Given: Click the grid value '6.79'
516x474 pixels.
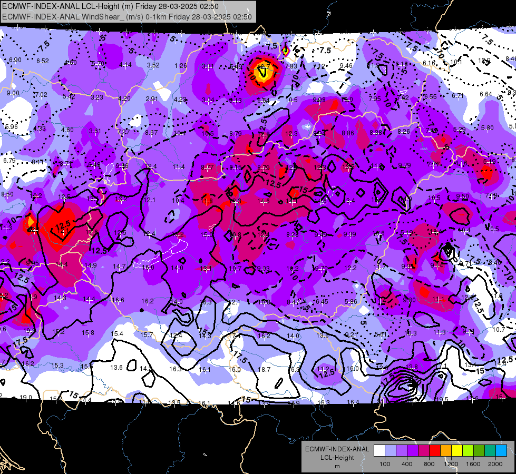Looking at the screenshot, I should point(9,161).
